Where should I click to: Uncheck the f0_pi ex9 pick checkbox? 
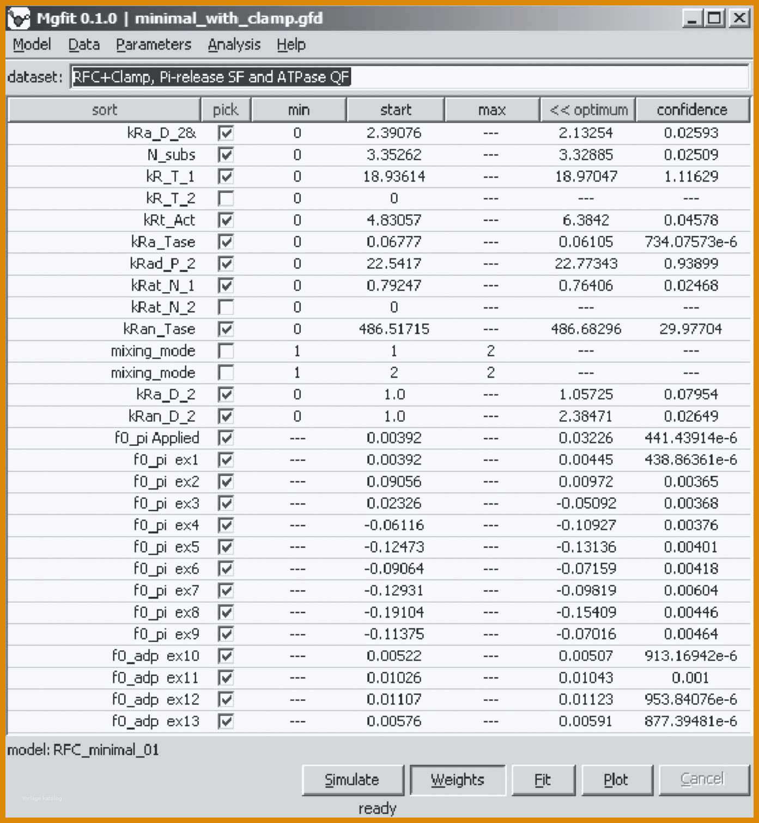[x=226, y=634]
